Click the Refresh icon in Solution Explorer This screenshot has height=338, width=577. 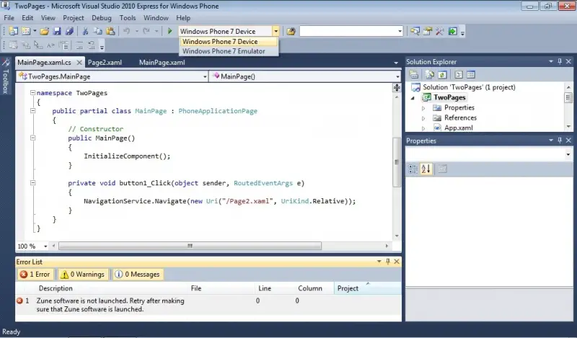pyautogui.click(x=442, y=75)
